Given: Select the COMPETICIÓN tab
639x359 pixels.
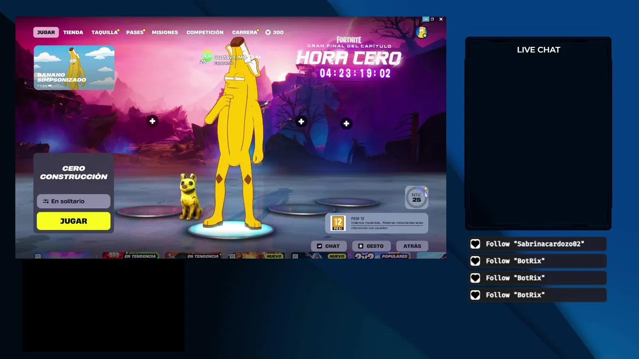Looking at the screenshot, I should (x=205, y=32).
